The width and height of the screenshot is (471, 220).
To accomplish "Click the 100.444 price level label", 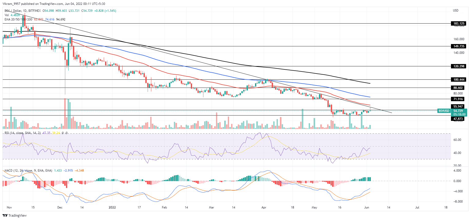I will pos(458,80).
